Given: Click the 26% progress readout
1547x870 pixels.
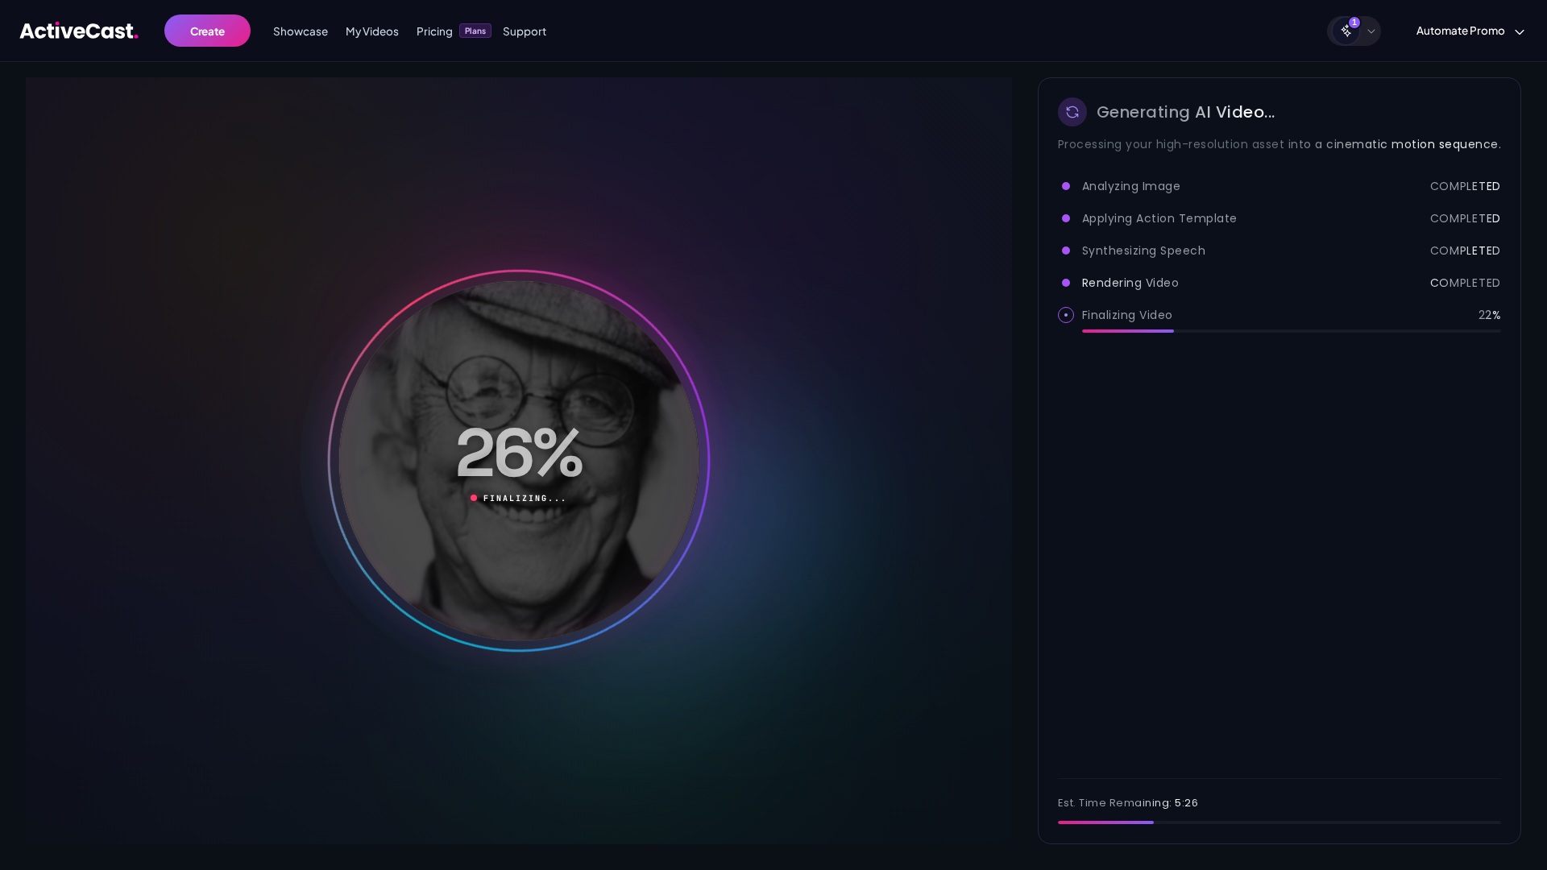Looking at the screenshot, I should click(520, 453).
